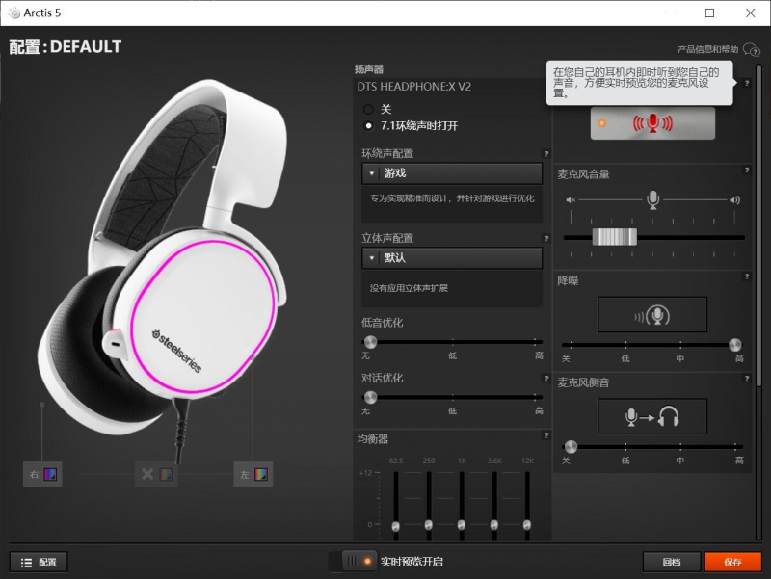
Task: Click the 回档 revert button
Action: pos(672,562)
